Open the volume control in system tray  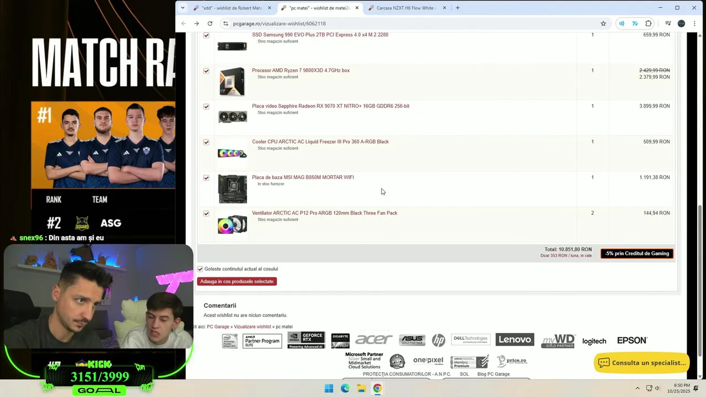pos(657,388)
